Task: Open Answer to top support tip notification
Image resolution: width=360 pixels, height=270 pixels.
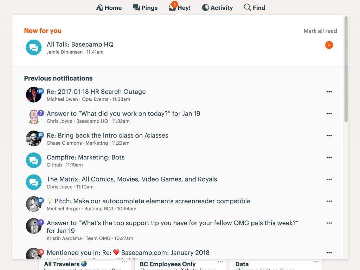Action: [x=172, y=227]
